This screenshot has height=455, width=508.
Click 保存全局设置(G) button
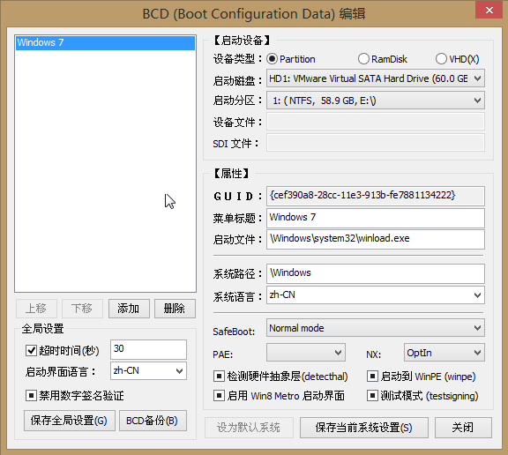70,421
